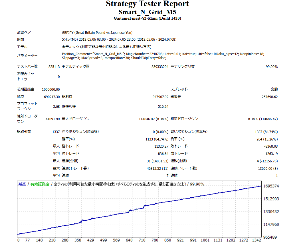Click the 期間 label
This screenshot has width=303, height=246.
coord(21,40)
